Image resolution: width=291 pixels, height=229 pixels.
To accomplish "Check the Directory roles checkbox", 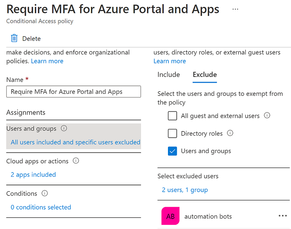I will (x=173, y=134).
